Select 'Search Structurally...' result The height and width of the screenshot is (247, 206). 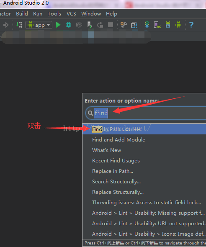(x=144, y=182)
